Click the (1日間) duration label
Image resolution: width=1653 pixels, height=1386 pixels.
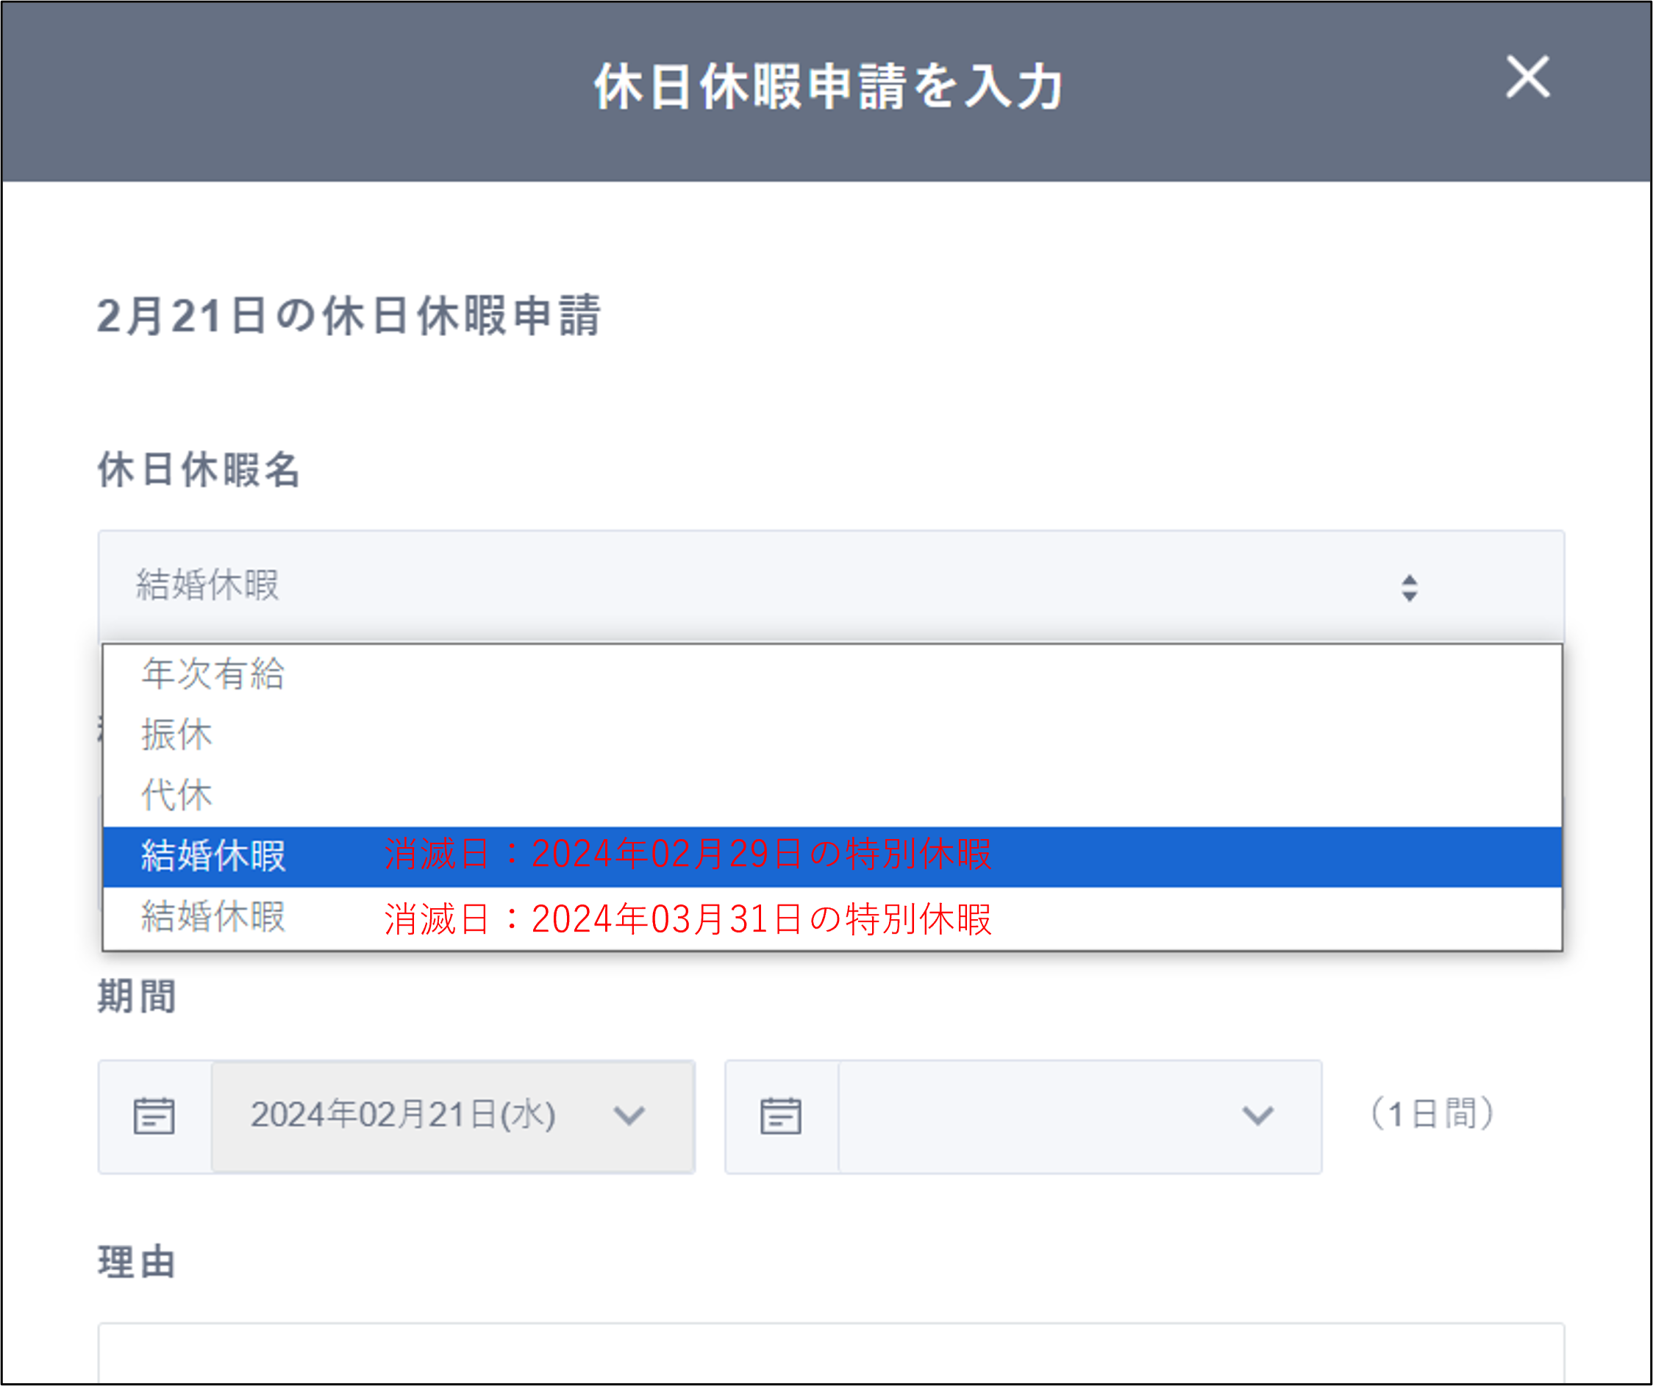click(1431, 1114)
